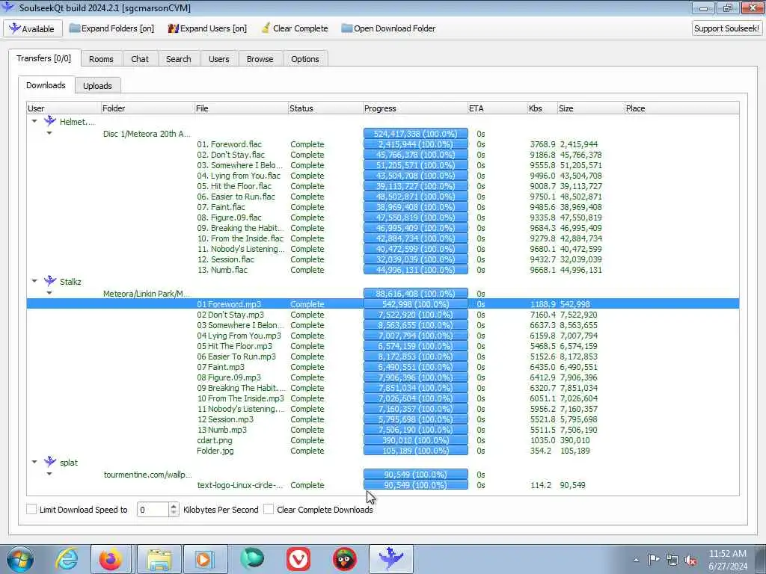Sort by the Progress column header

[414, 108]
